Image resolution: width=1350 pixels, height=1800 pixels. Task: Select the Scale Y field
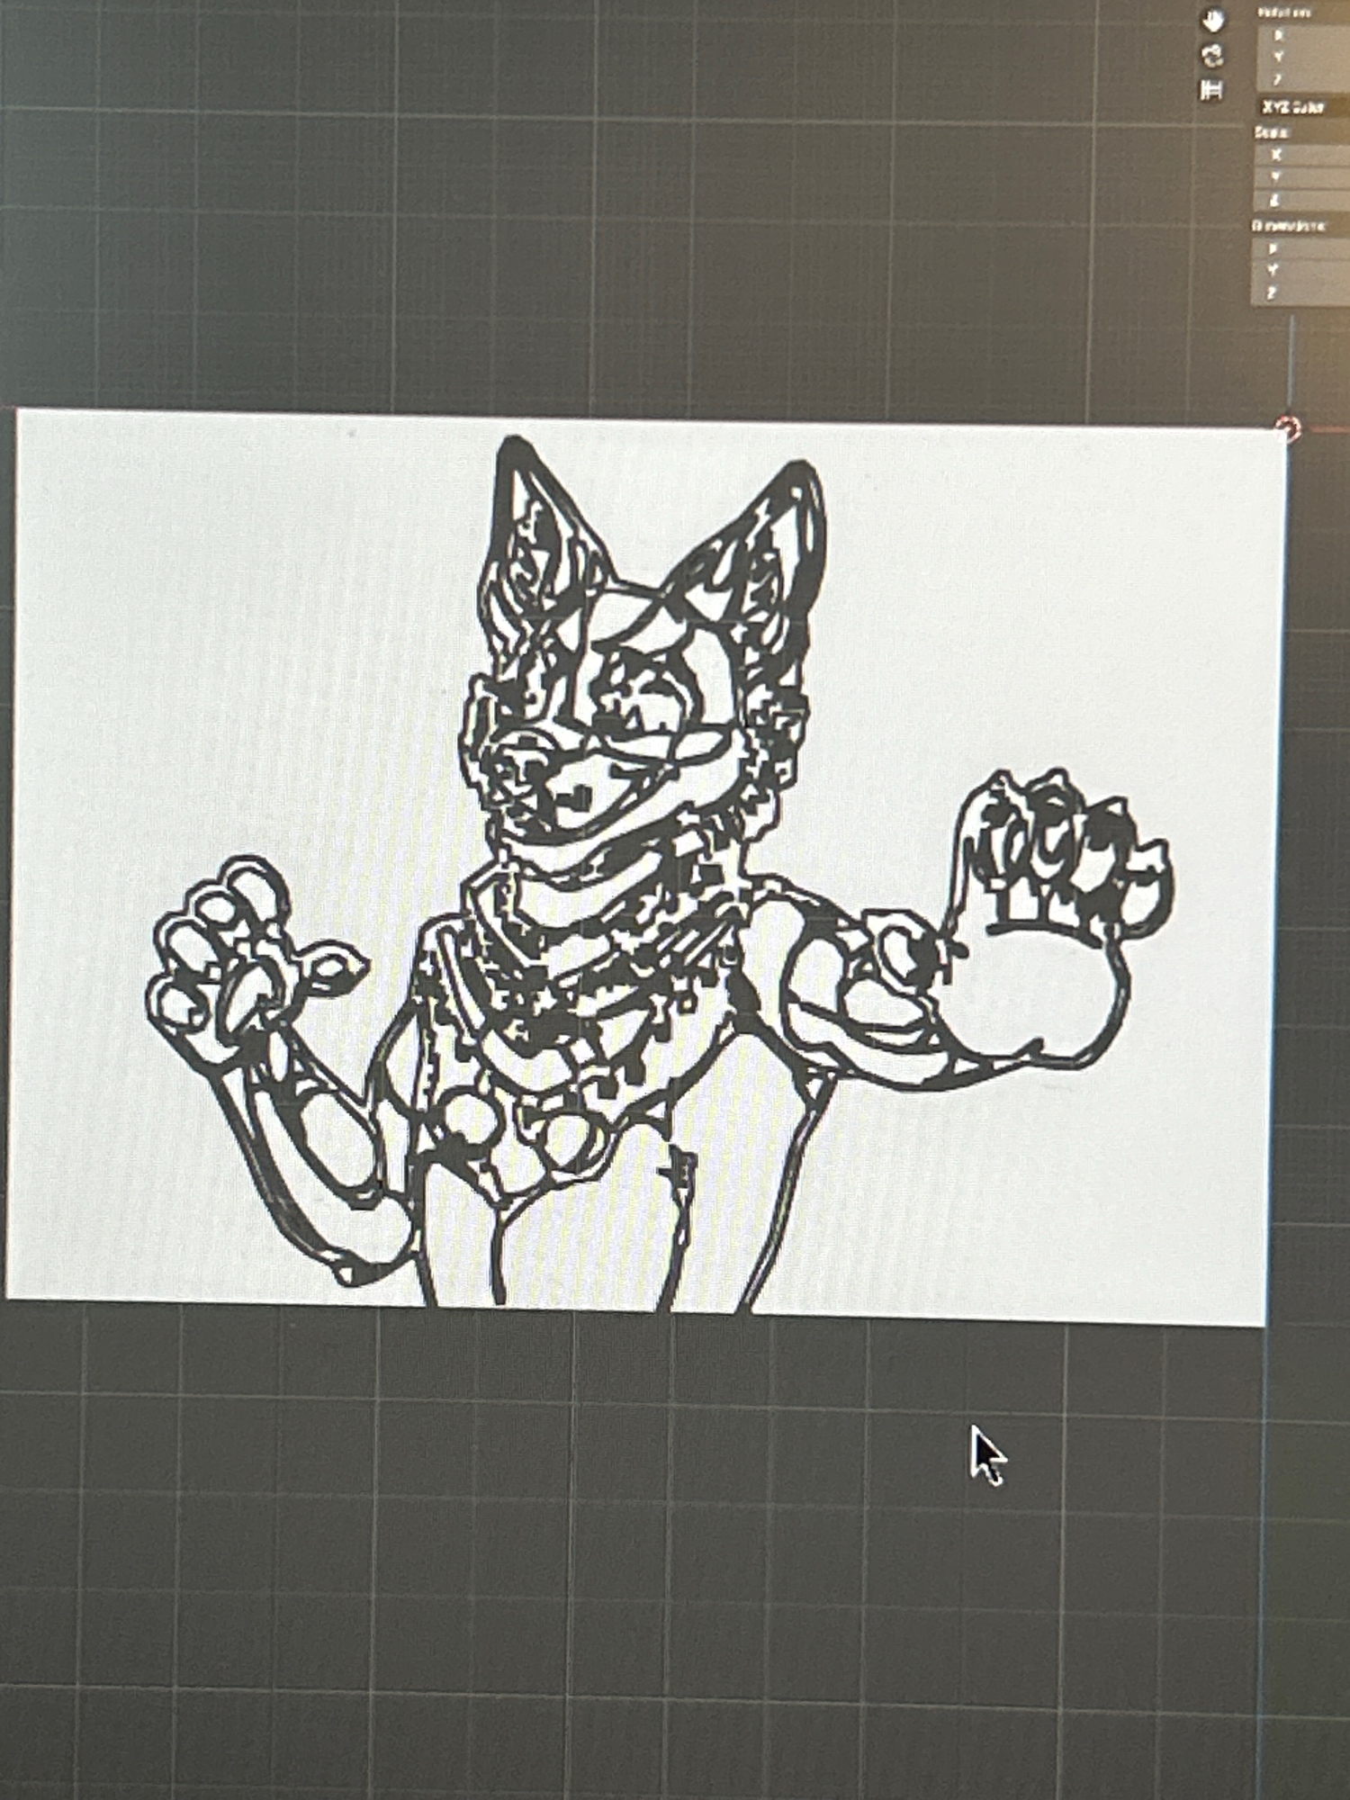(x=1305, y=177)
